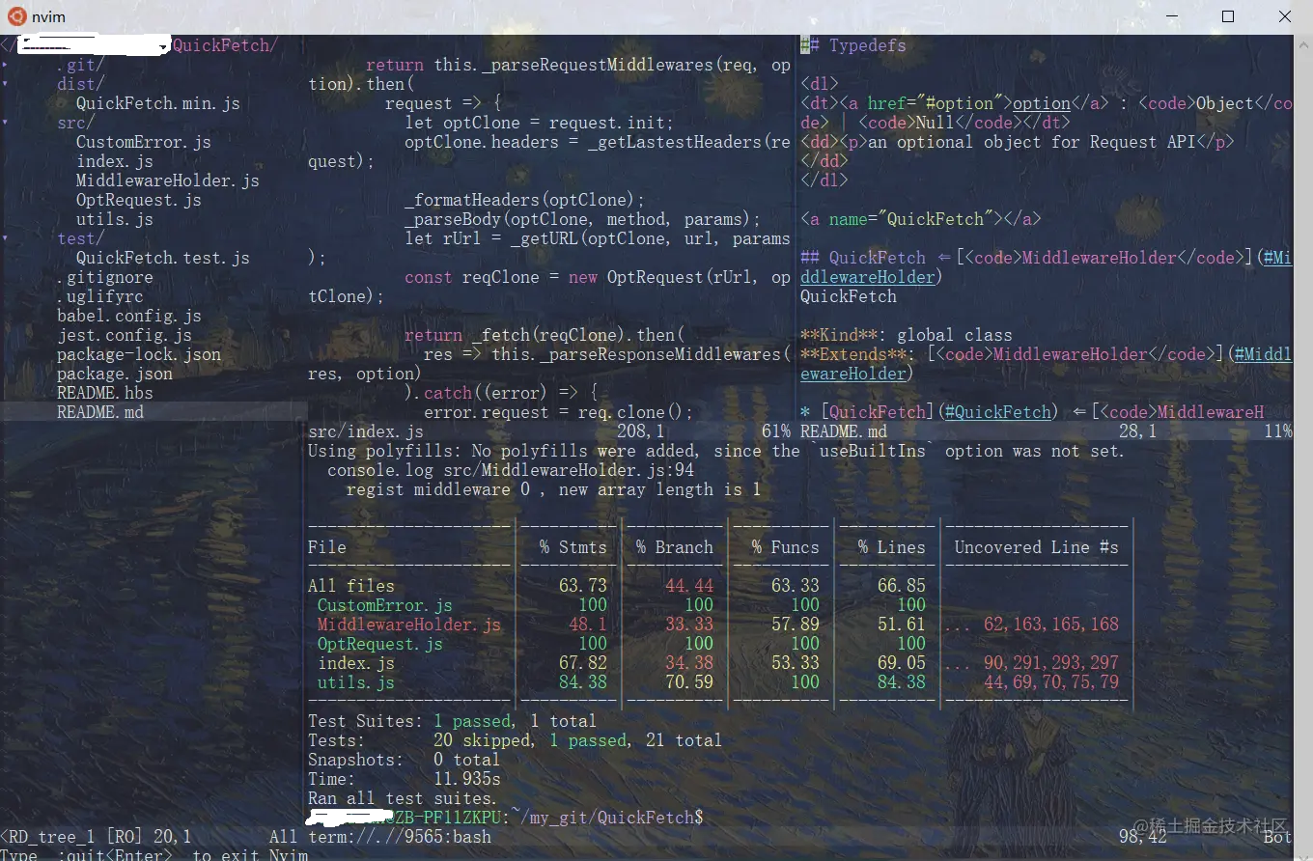
Task: Click the '_parseBody(optClone, method, params);' line
Action: coord(583,219)
